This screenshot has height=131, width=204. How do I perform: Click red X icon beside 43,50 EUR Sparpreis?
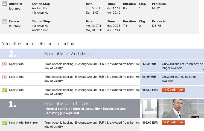[5, 64]
